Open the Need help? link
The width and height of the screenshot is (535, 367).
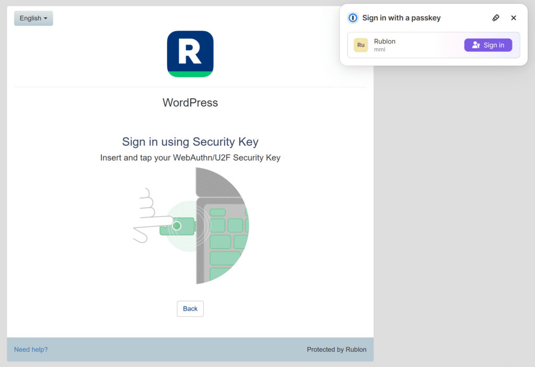pyautogui.click(x=30, y=349)
